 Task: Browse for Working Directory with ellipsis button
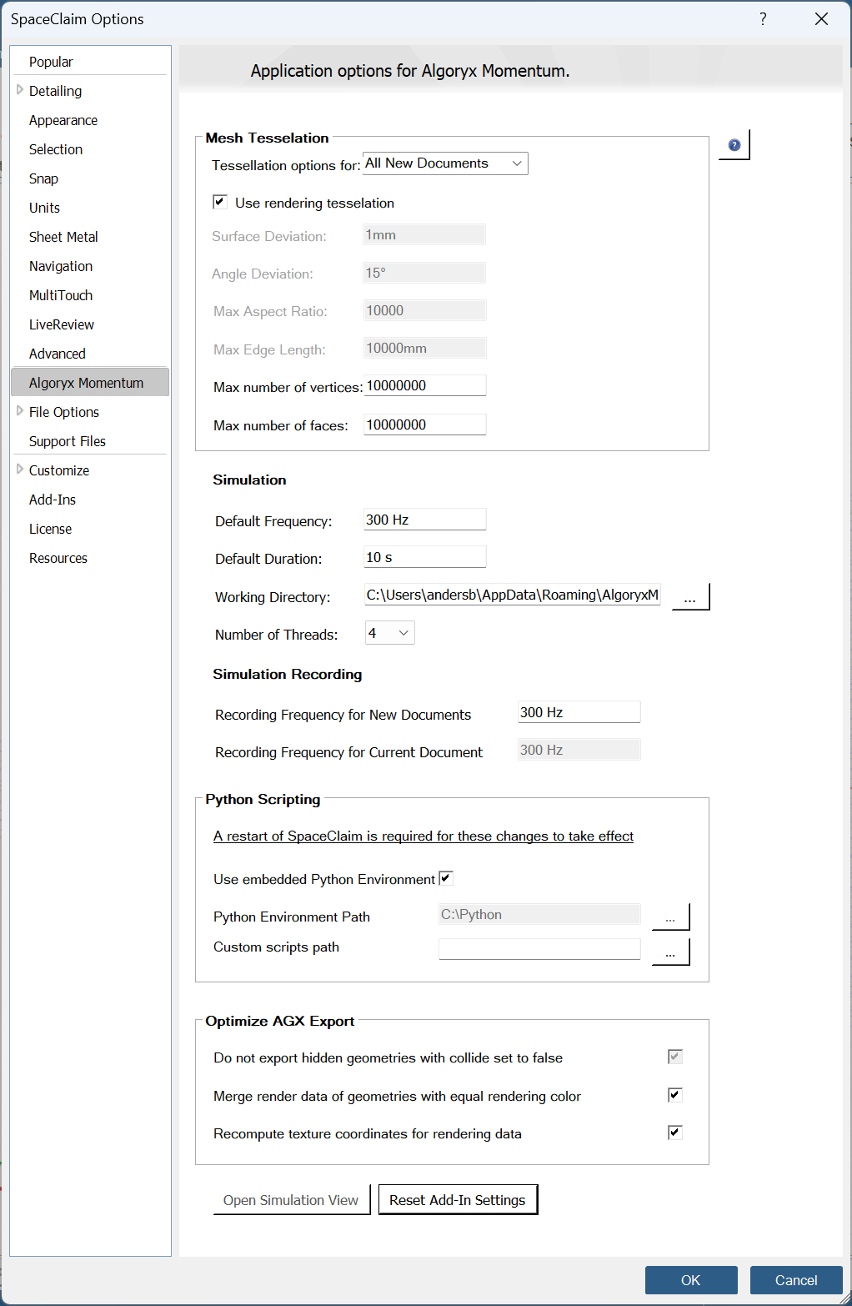(x=690, y=597)
